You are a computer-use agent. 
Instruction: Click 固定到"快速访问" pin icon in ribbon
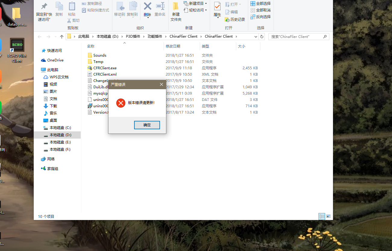click(44, 6)
